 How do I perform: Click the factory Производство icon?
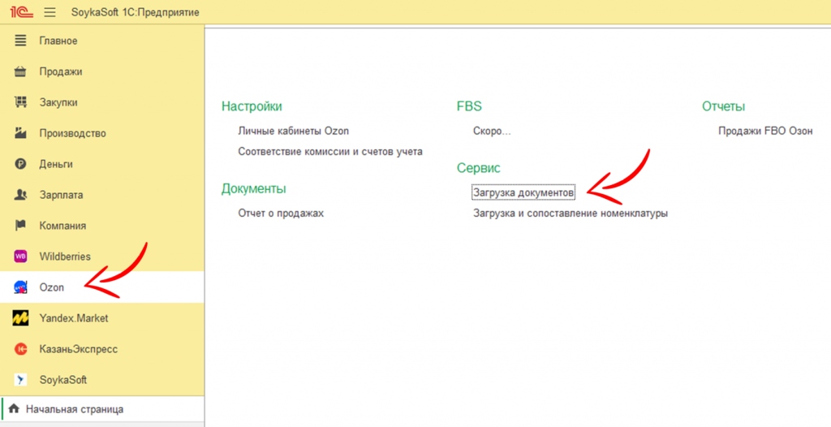pos(21,133)
